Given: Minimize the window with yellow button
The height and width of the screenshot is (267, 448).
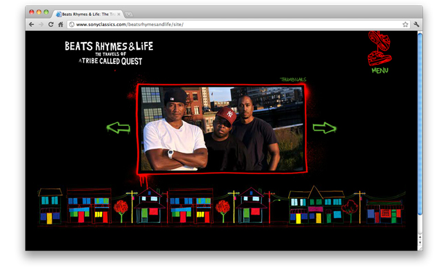Looking at the screenshot, I should tap(39, 12).
